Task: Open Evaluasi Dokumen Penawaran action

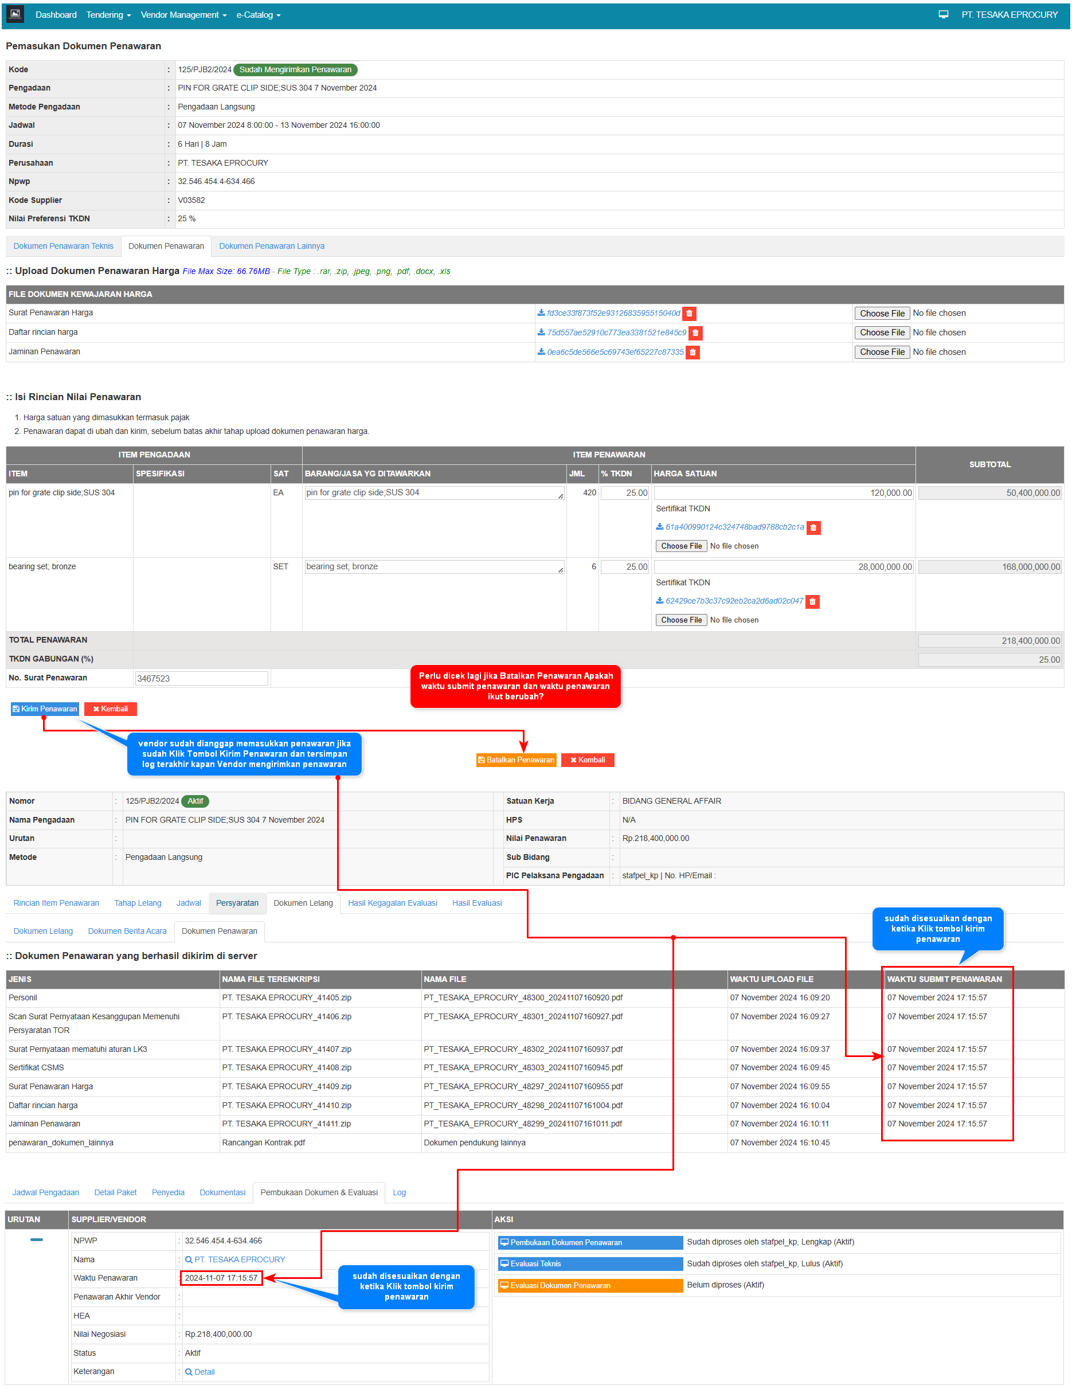Action: pos(589,1285)
